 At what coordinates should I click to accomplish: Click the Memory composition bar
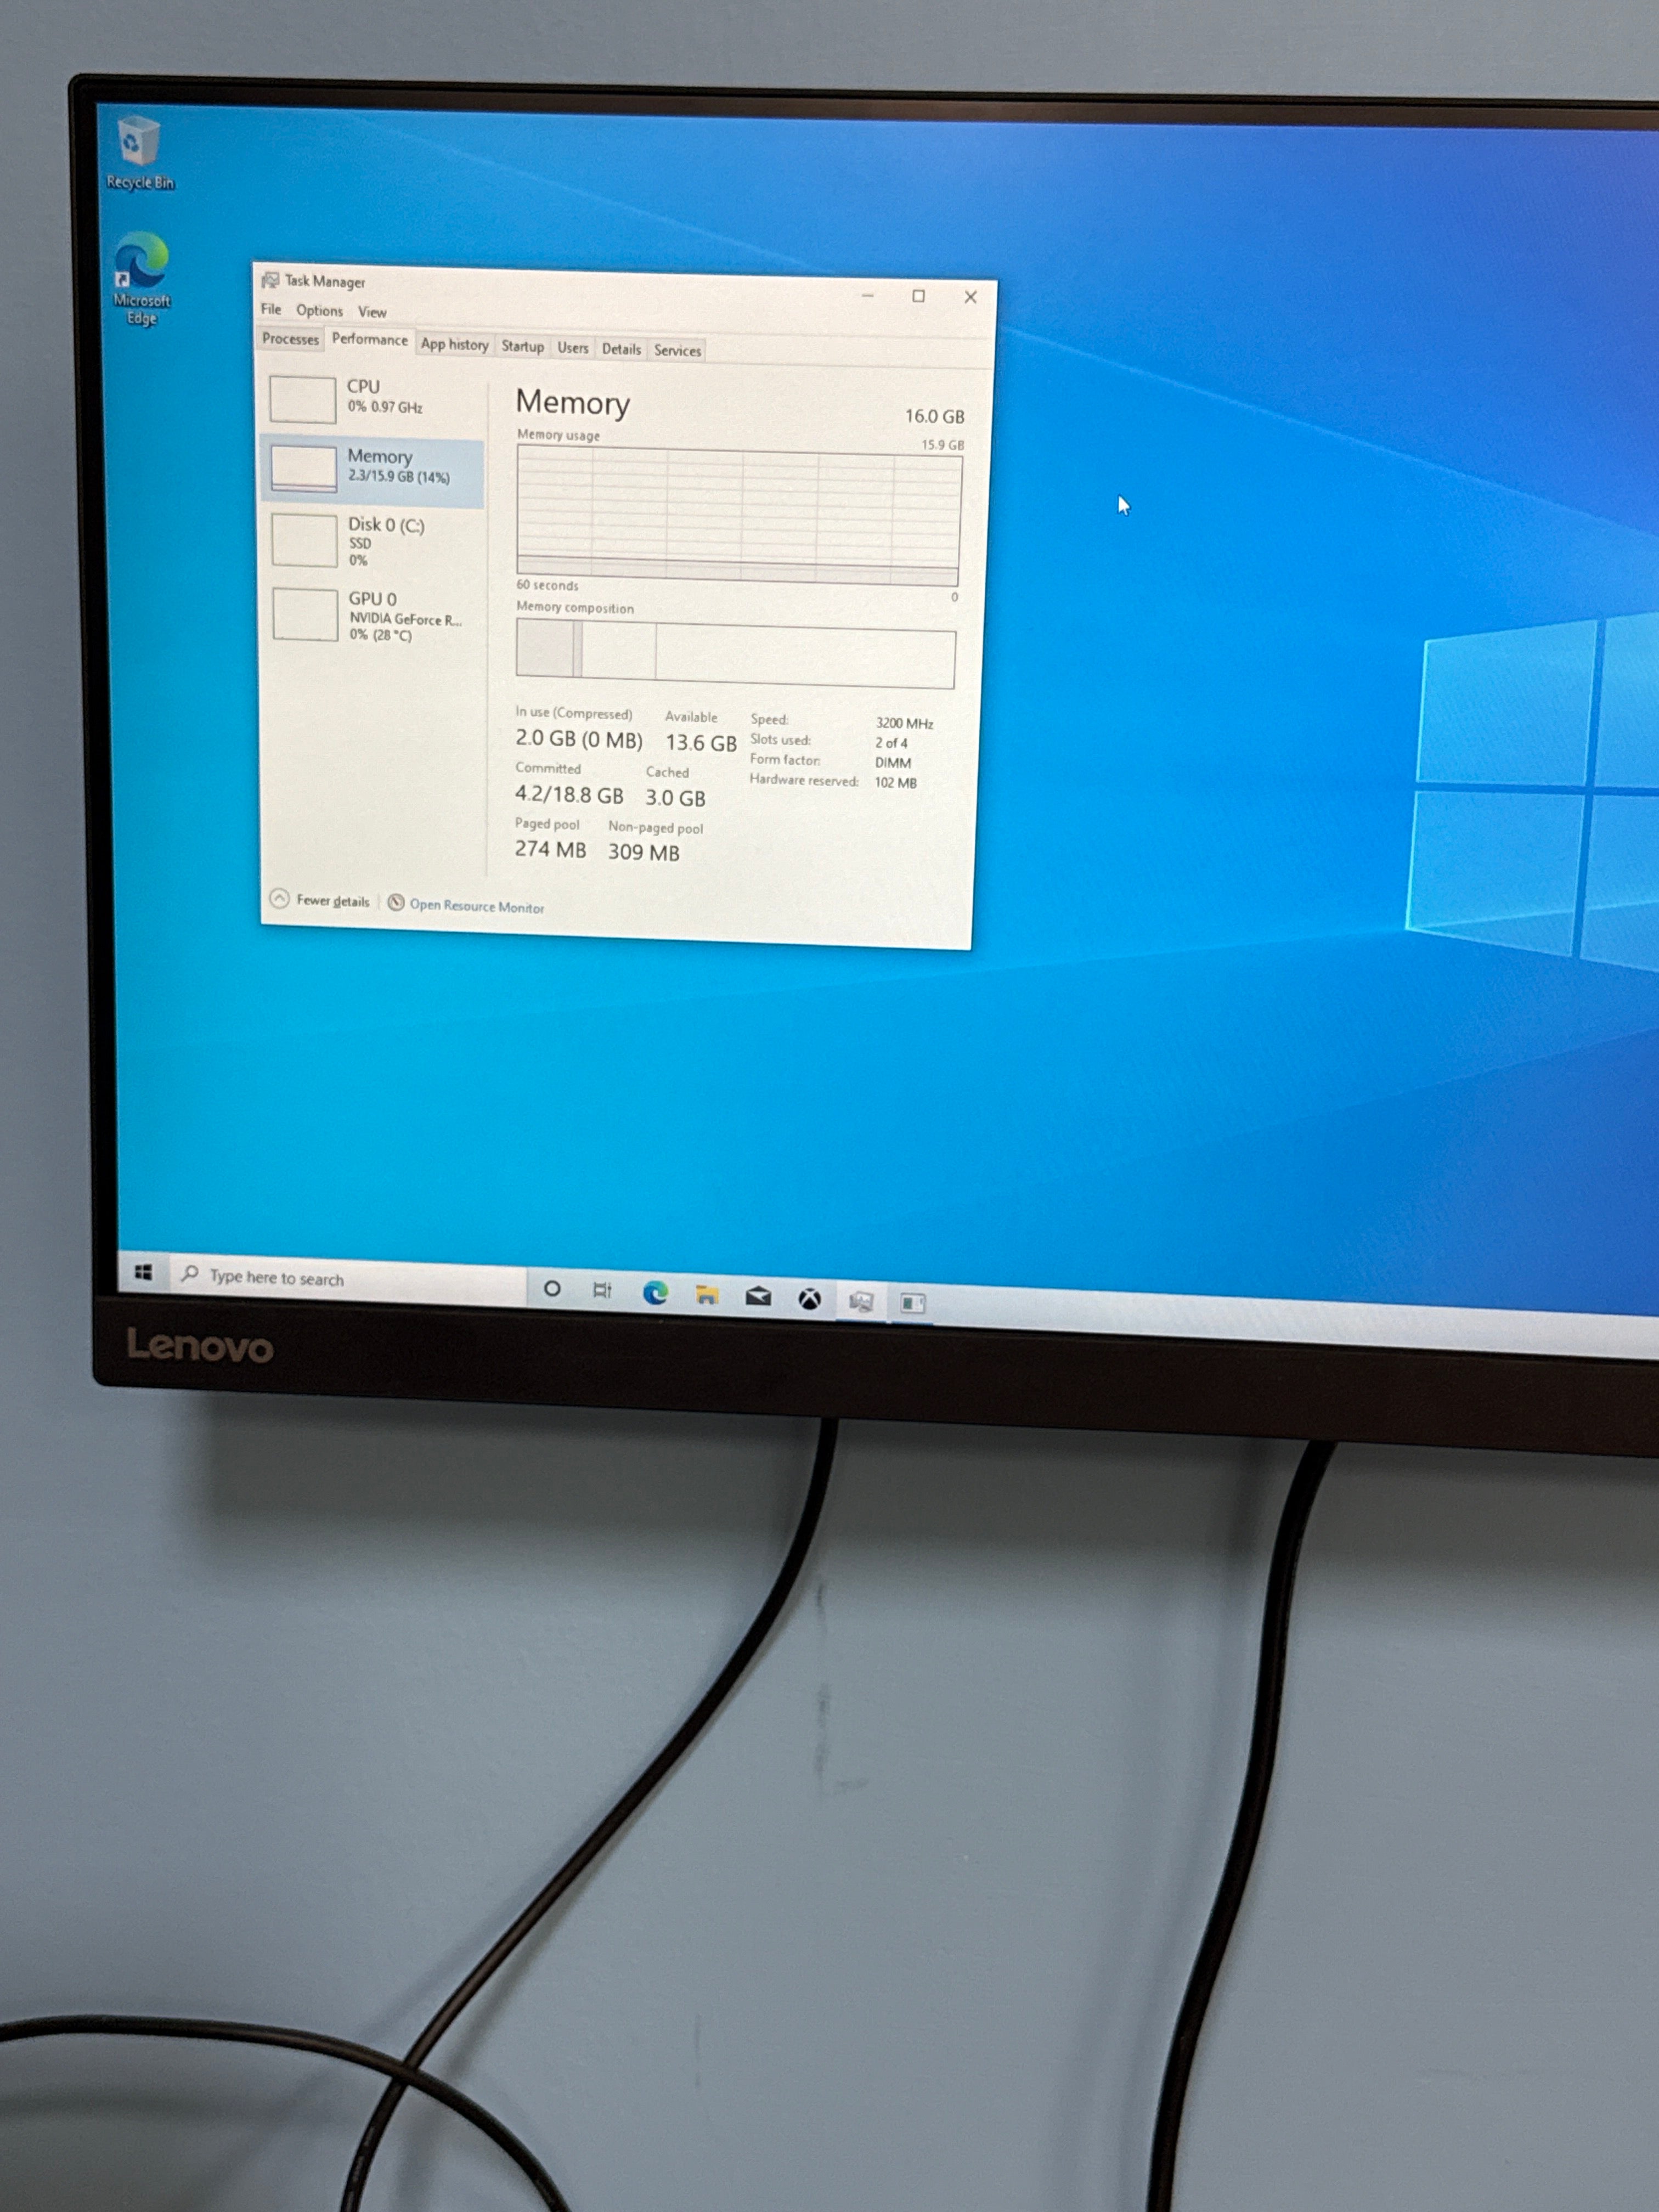(x=735, y=653)
